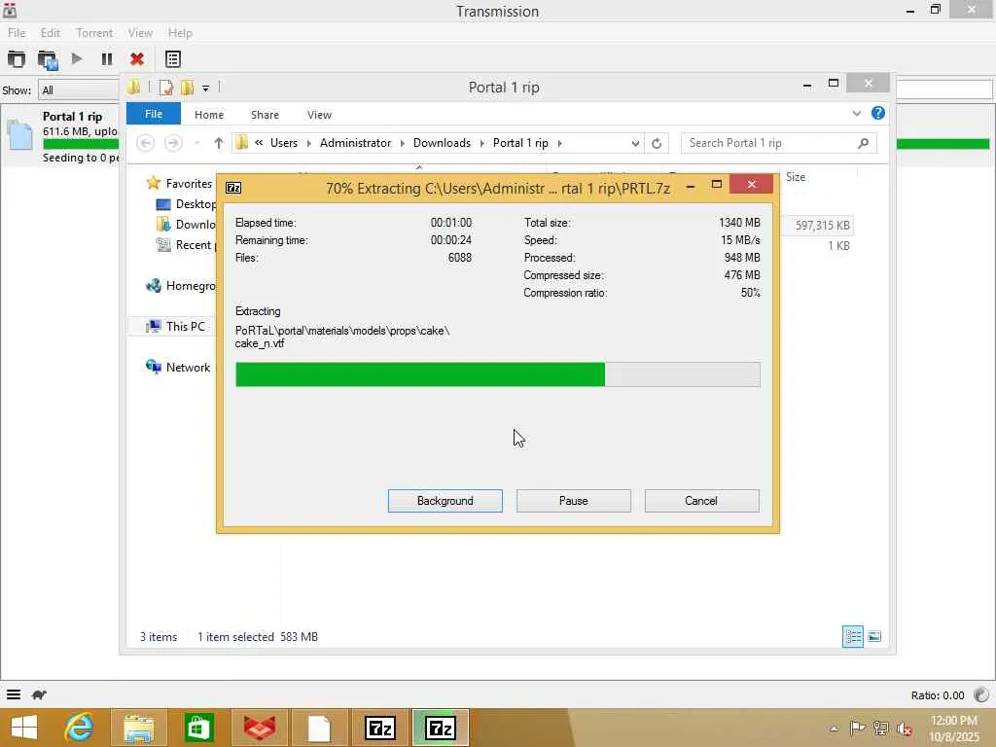The image size is (996, 747).
Task: Expand the Explorer ribbon chevron
Action: (857, 114)
